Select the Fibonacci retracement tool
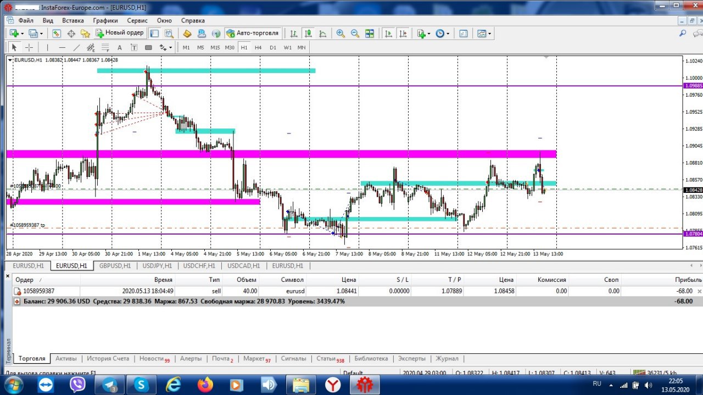The height and width of the screenshot is (395, 703). (x=105, y=47)
